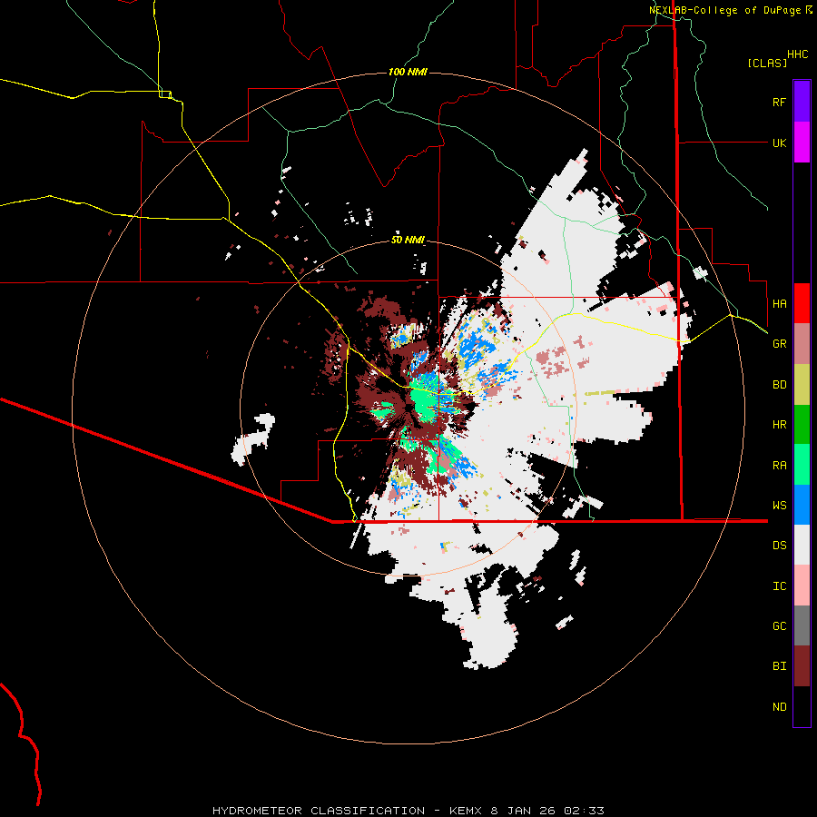
Task: Click the ND legend label
Action: (779, 707)
